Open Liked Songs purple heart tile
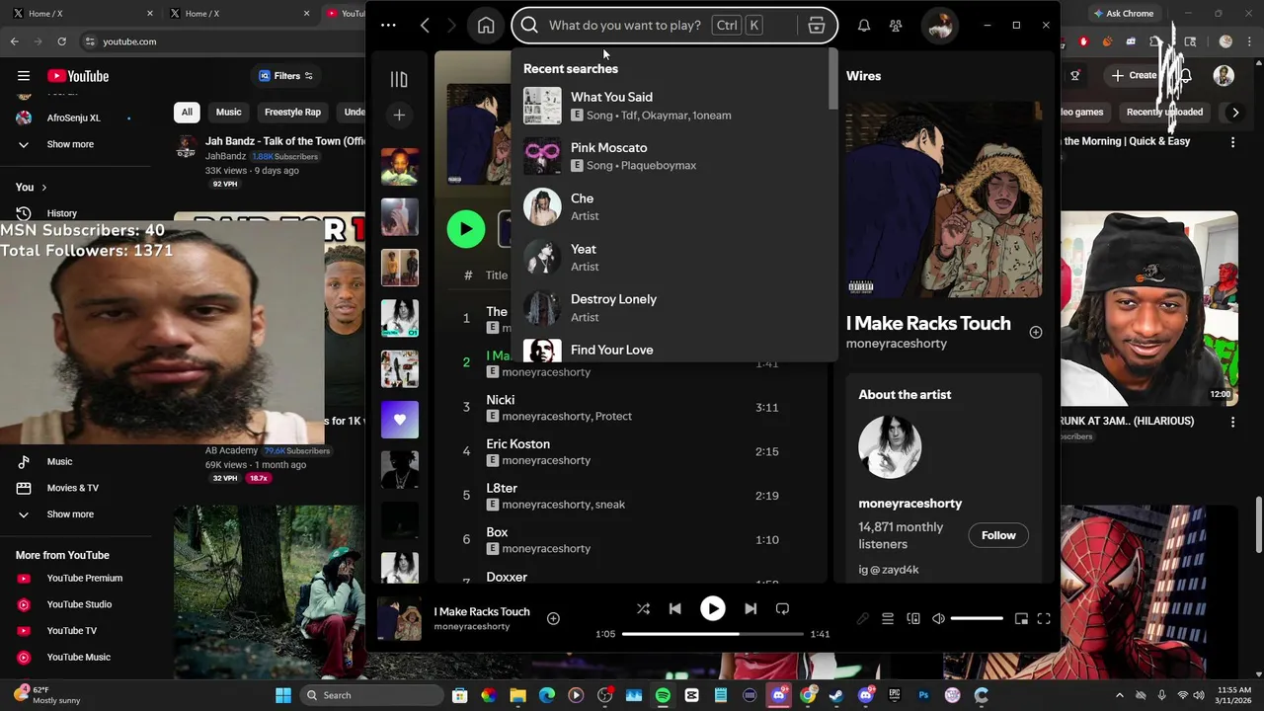The width and height of the screenshot is (1264, 711). pyautogui.click(x=400, y=420)
